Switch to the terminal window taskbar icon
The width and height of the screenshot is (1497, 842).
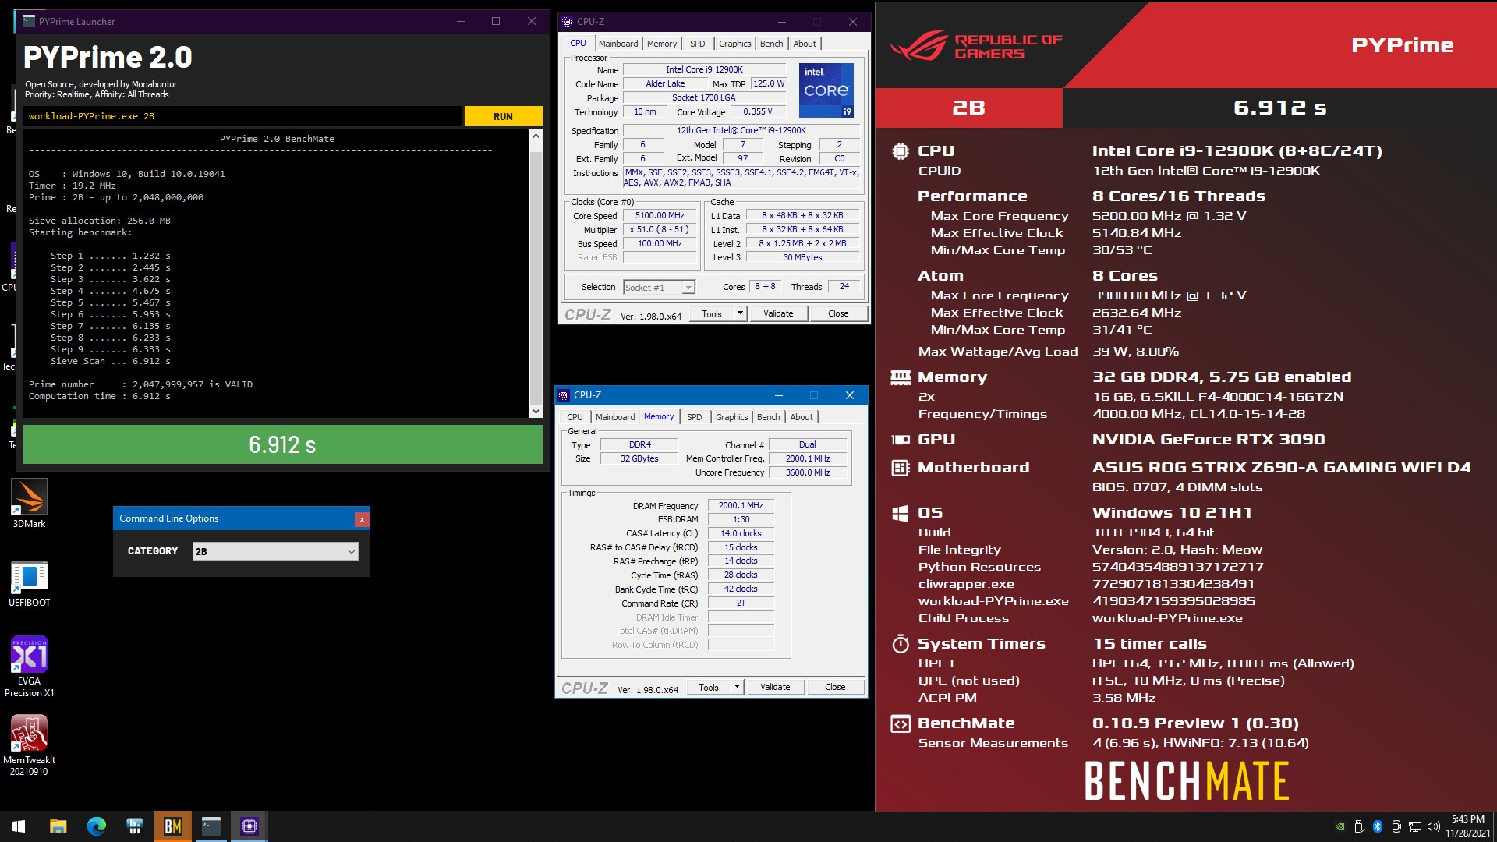pyautogui.click(x=211, y=826)
